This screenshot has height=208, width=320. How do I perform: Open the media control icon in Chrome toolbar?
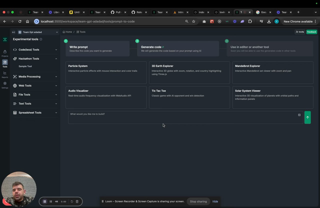coord(261,22)
